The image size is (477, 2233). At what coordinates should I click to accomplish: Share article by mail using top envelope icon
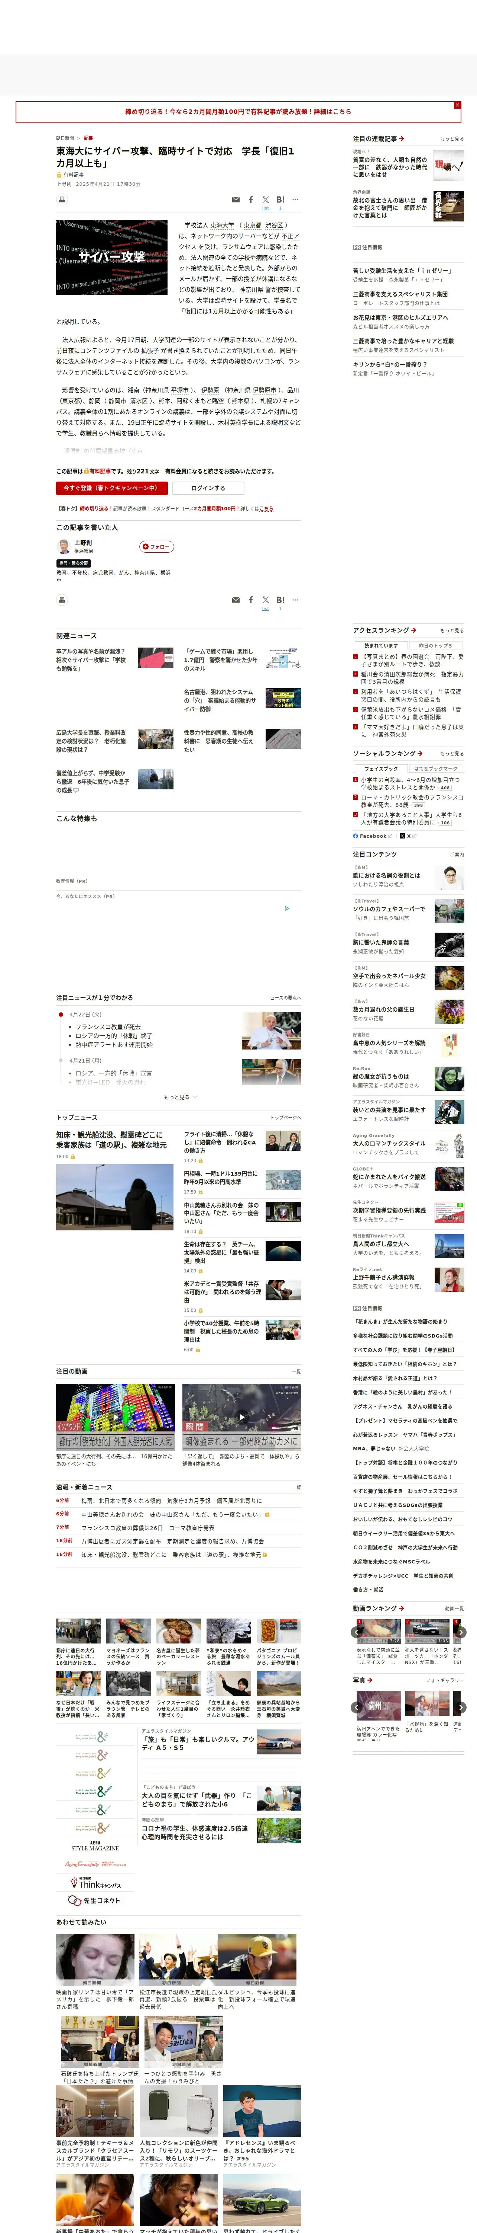pyautogui.click(x=236, y=200)
